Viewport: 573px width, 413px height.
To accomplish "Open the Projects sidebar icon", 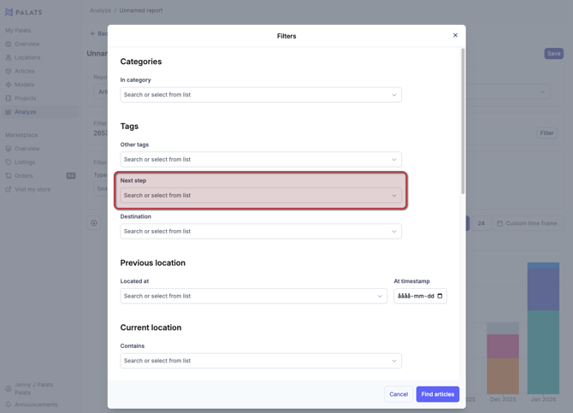I will (9, 98).
